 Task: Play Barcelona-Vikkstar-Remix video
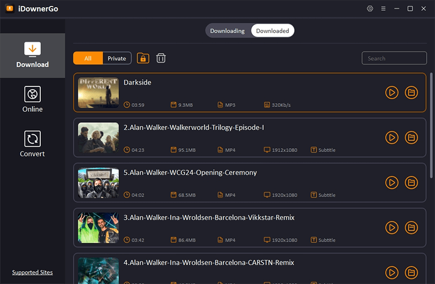click(391, 228)
